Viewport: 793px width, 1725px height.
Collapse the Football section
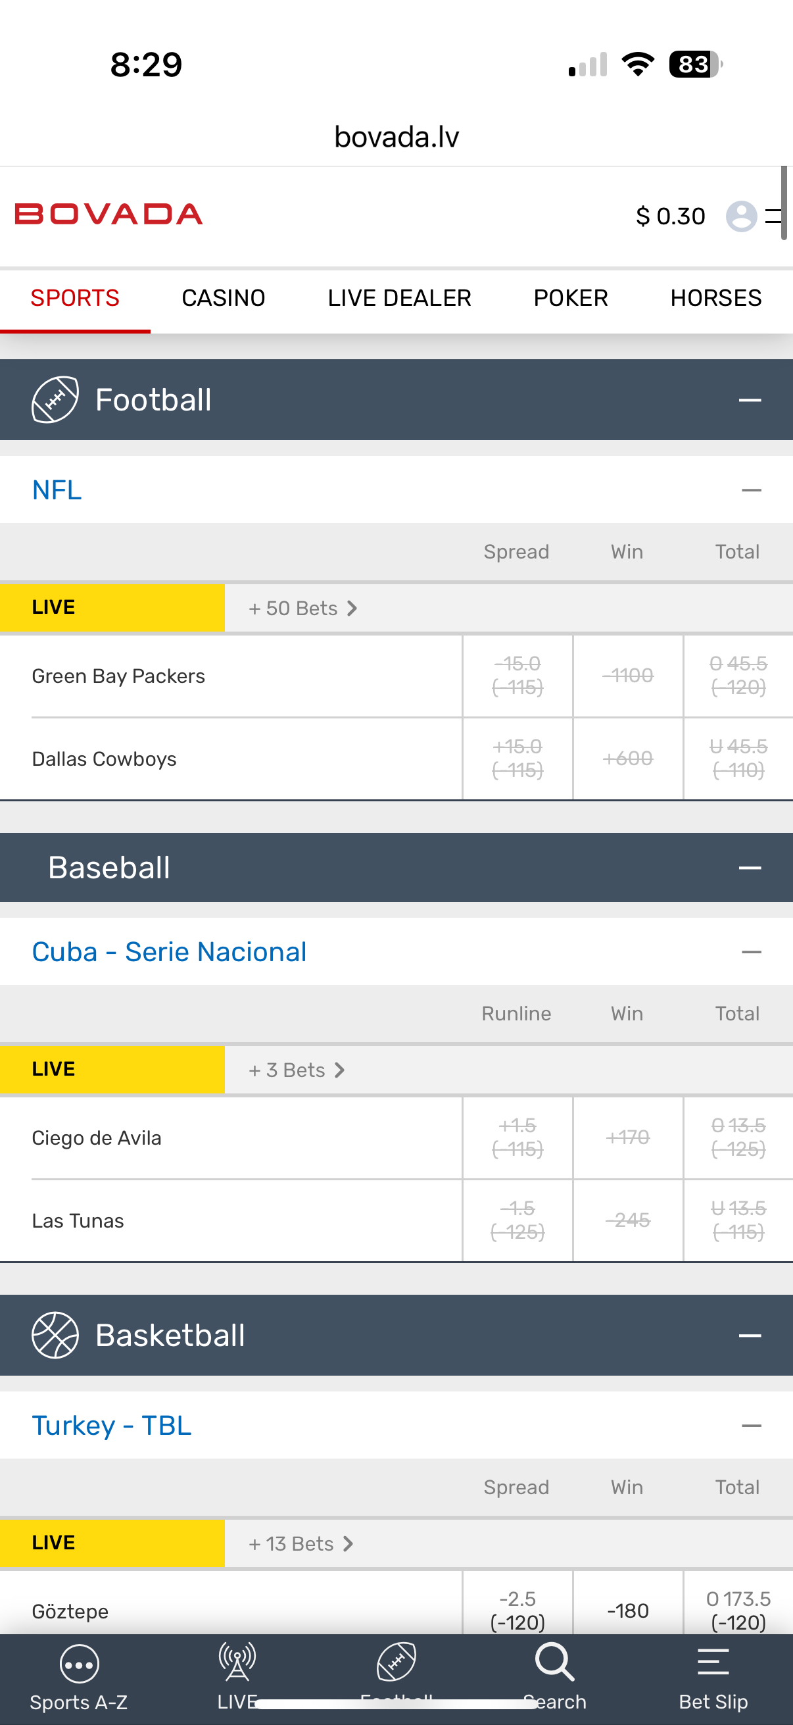coord(750,401)
